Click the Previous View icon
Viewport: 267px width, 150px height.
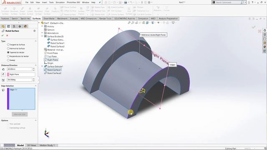[136, 22]
